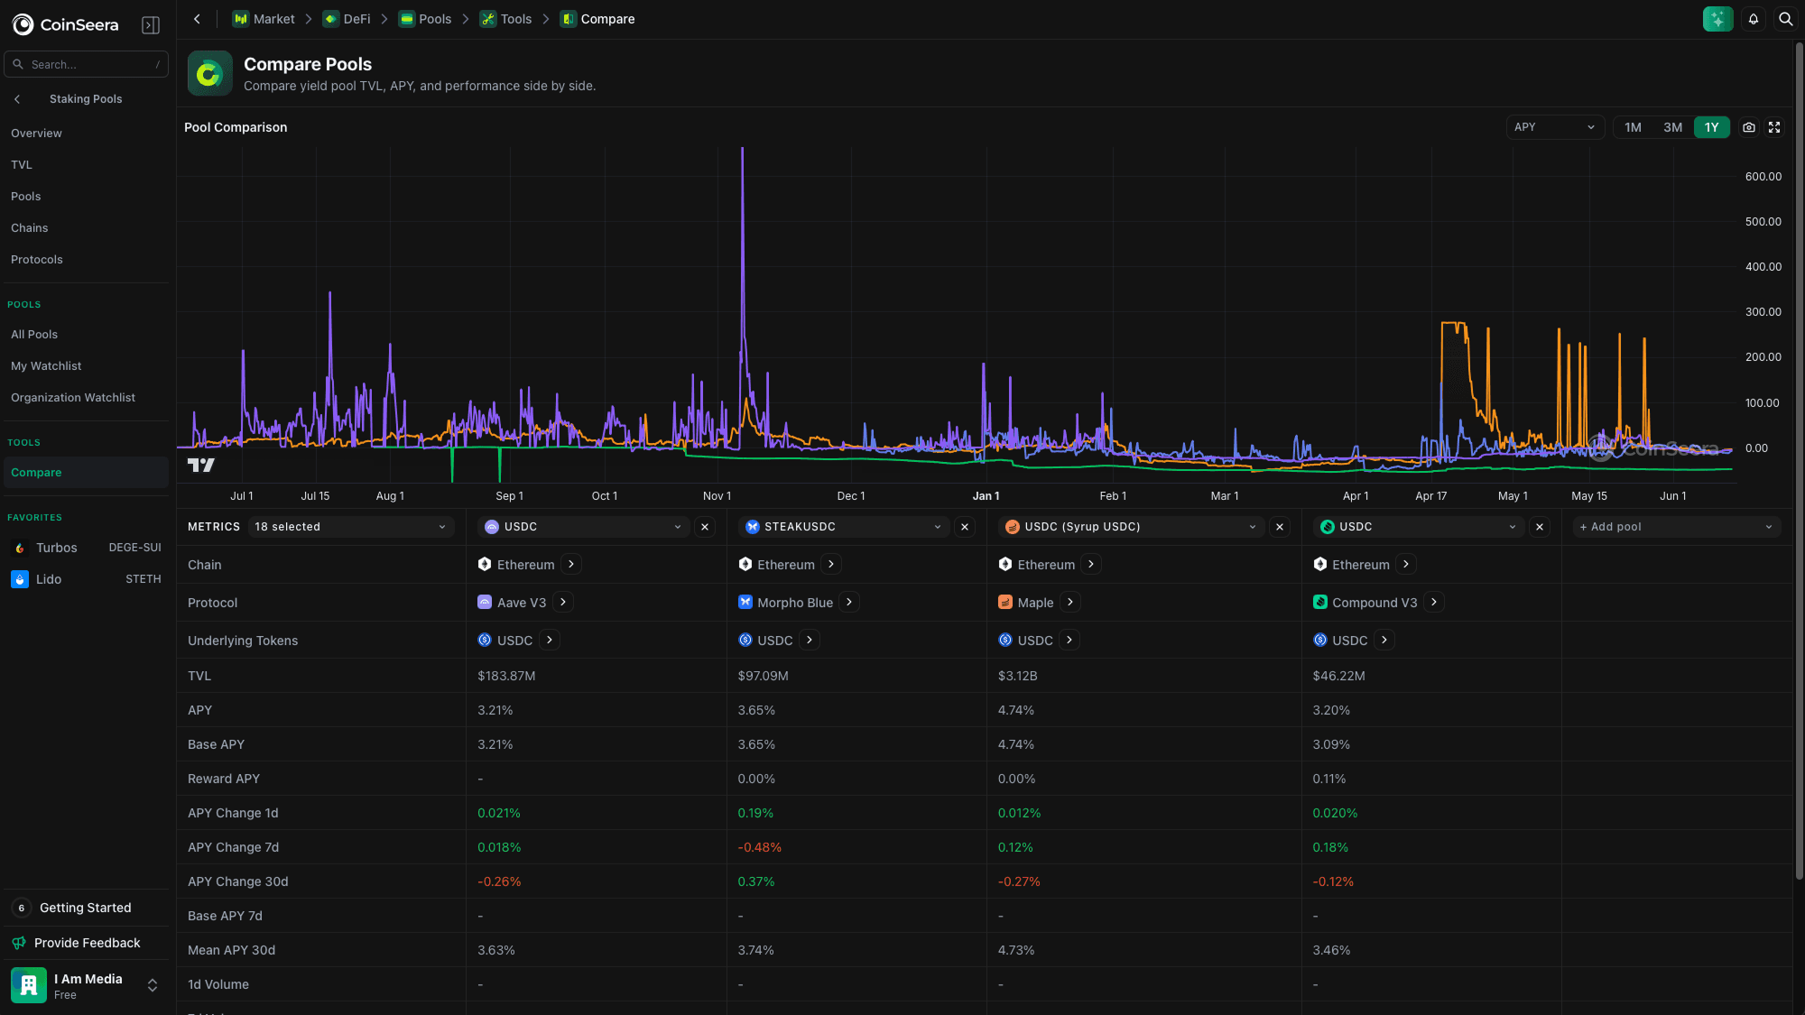Click Provide Feedback
1805x1015 pixels.
[86, 943]
